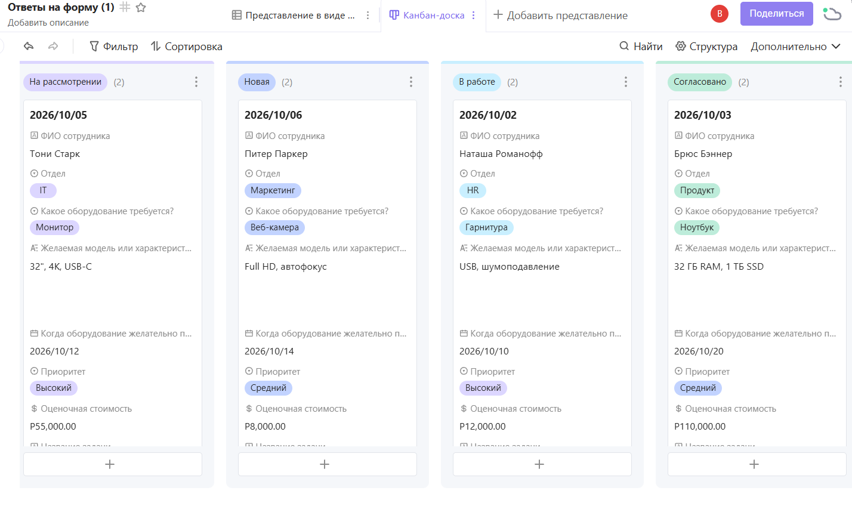The width and height of the screenshot is (852, 506).
Task: Open the 2026/10/03 card of Брюс Бэннер
Action: 757,273
